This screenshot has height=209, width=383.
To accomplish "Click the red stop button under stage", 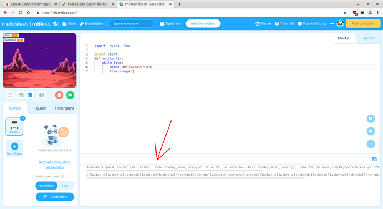I will pos(59,95).
